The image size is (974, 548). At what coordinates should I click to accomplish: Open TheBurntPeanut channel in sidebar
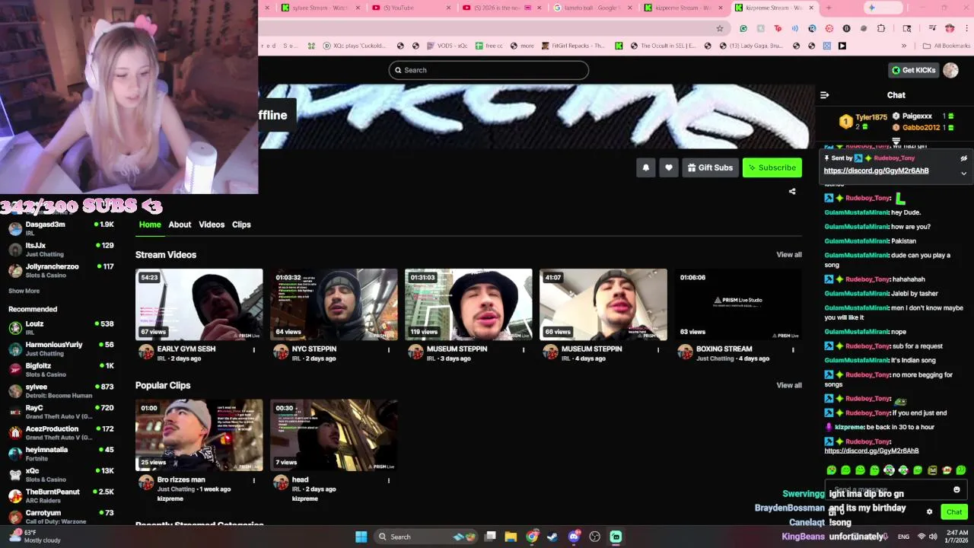coord(61,495)
